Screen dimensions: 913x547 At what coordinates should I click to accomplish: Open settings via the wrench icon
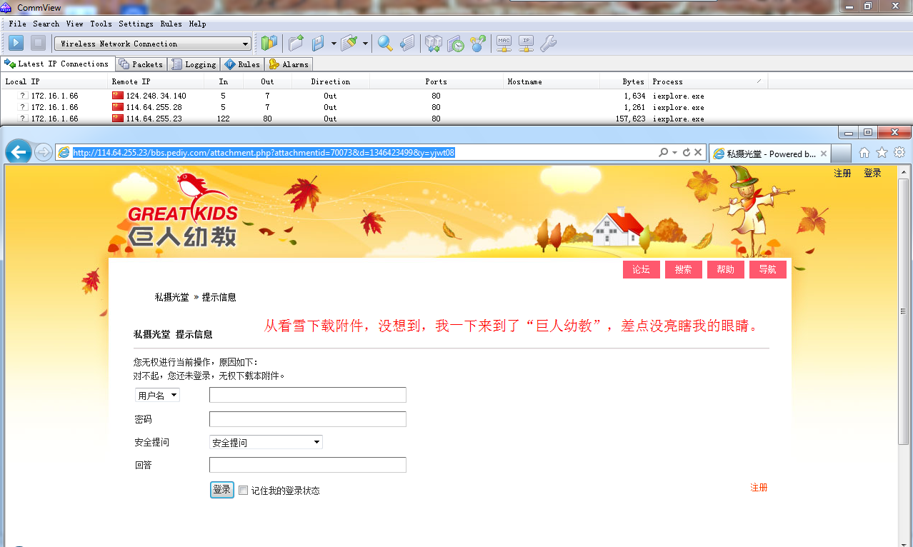click(x=548, y=44)
